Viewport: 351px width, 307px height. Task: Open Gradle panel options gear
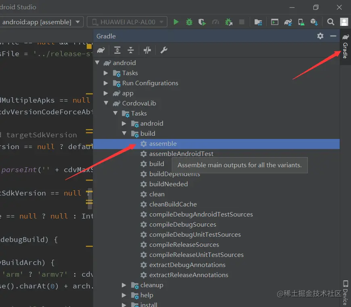tap(320, 36)
